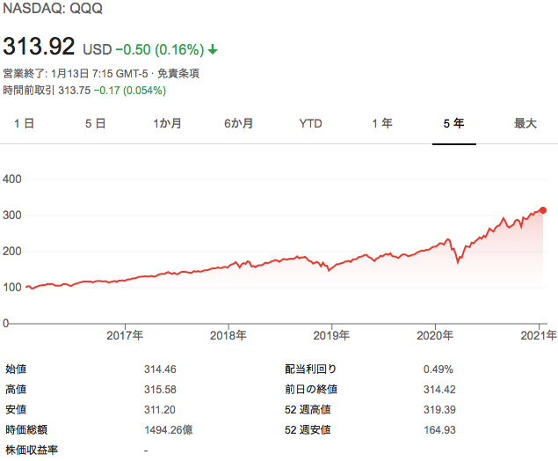The height and width of the screenshot is (461, 558).
Task: Click the 52 週高値 label
Action: [x=308, y=410]
